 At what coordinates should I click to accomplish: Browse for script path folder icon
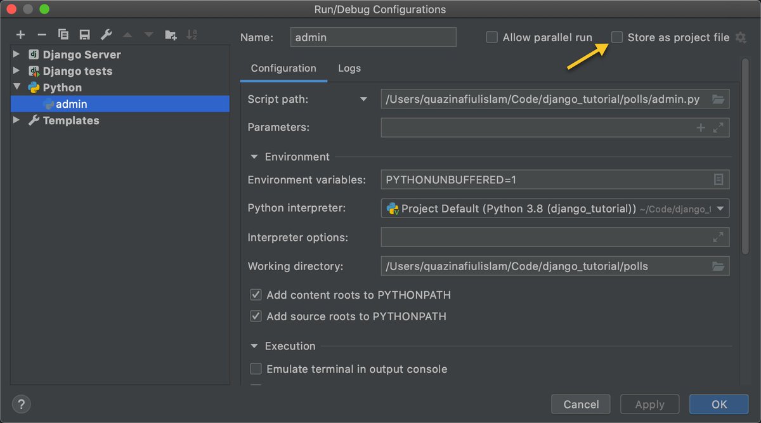[718, 99]
